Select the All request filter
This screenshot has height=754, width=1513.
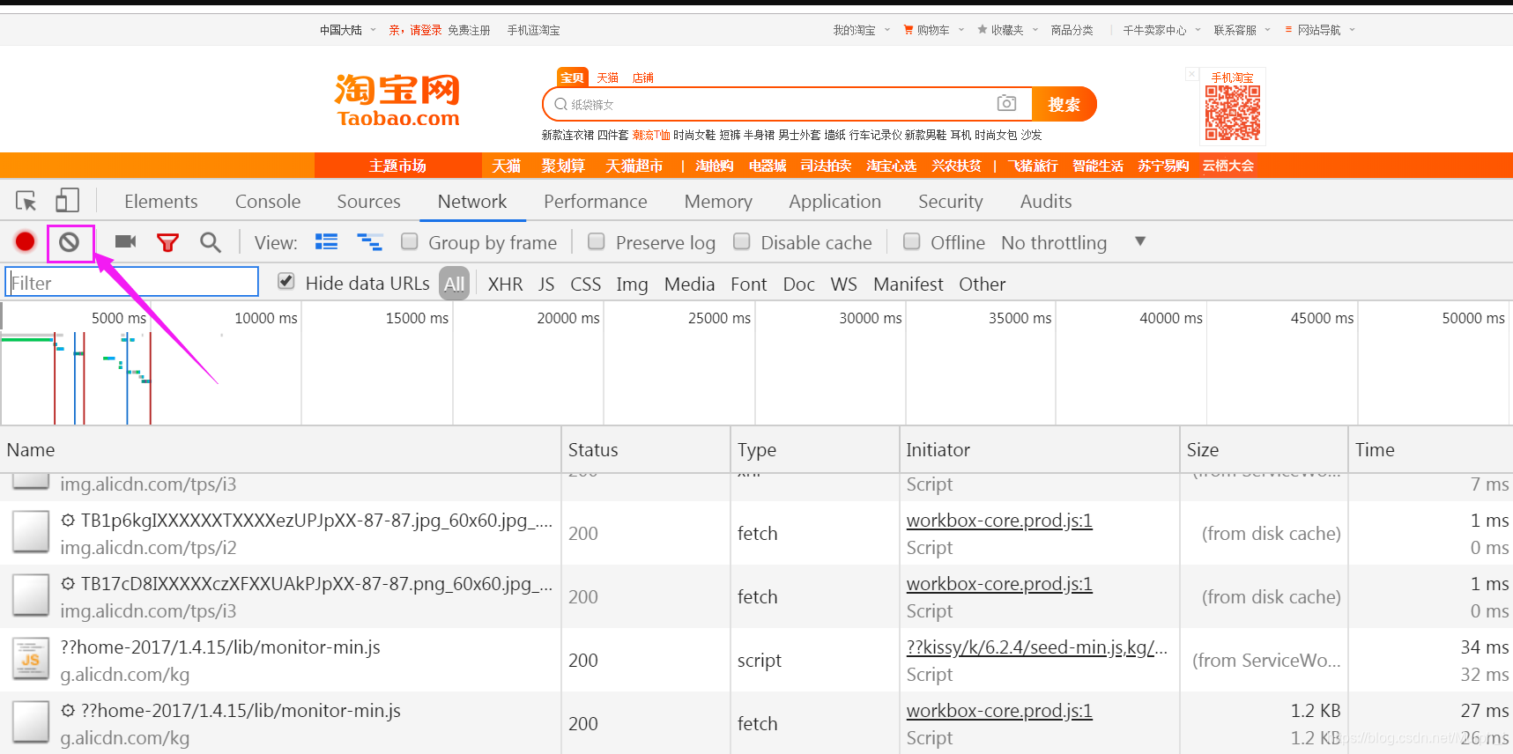pyautogui.click(x=455, y=284)
